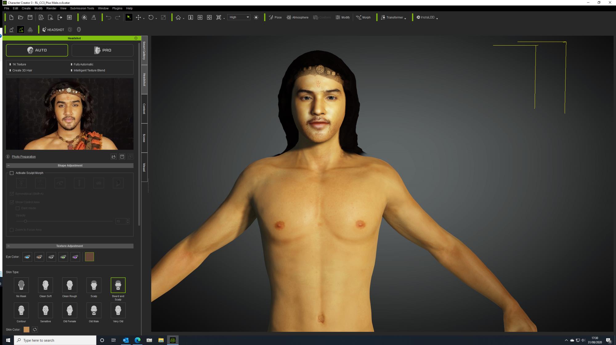The image size is (616, 345).
Task: Toggle the Show Control Area checkbox
Action: pos(12,202)
